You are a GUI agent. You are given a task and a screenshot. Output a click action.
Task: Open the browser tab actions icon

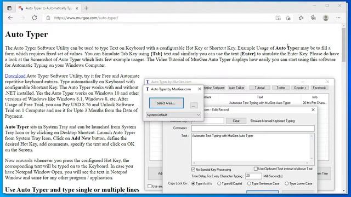coord(9,8)
